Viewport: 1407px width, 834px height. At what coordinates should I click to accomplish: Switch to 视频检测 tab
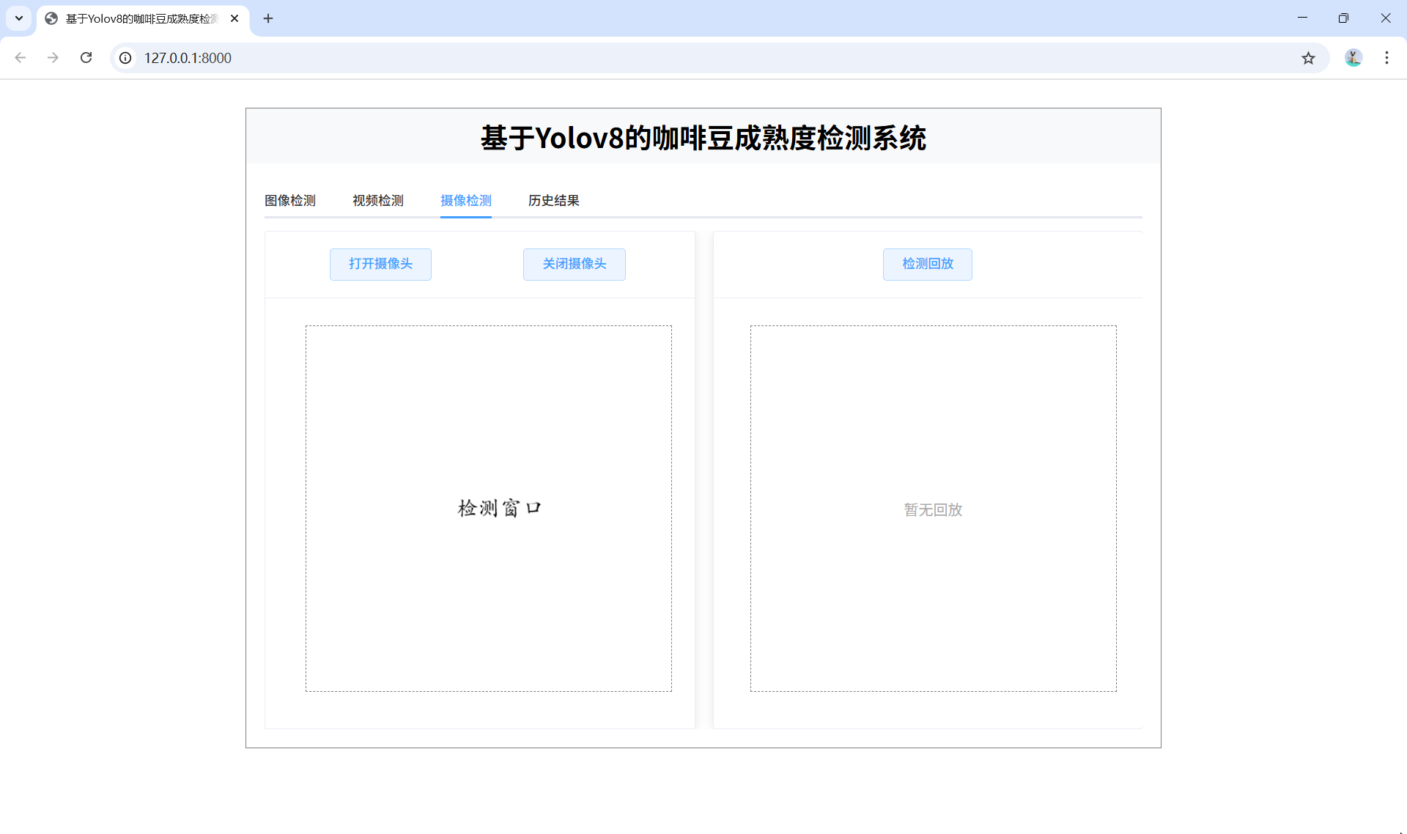coord(378,201)
